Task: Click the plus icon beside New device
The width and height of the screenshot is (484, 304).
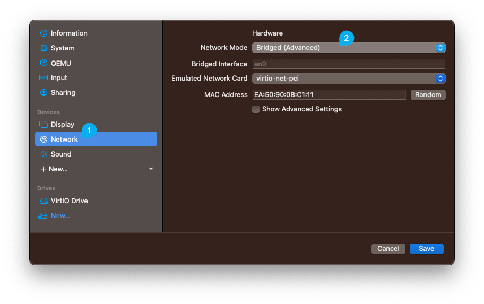Action: tap(43, 169)
